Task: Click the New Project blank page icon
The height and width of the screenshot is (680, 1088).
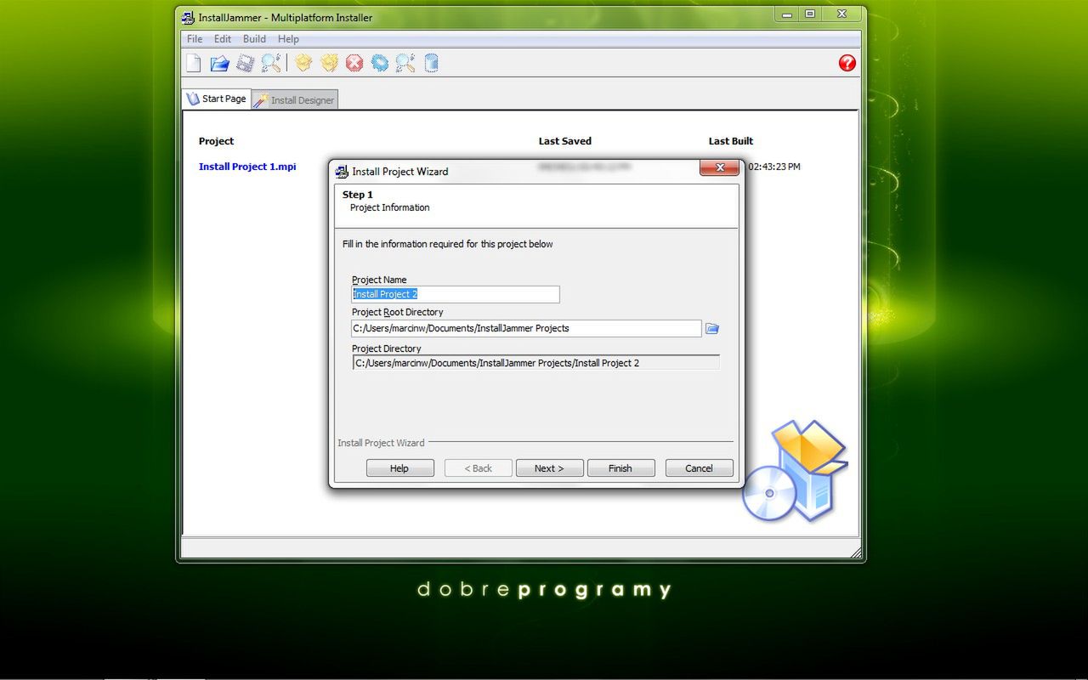Action: [194, 63]
